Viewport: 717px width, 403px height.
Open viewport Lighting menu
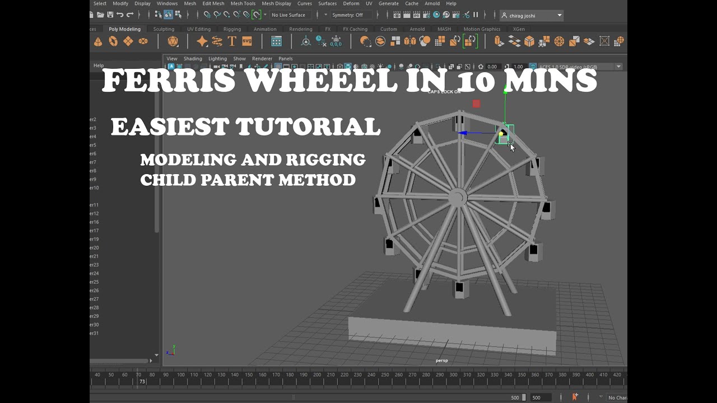click(x=218, y=59)
